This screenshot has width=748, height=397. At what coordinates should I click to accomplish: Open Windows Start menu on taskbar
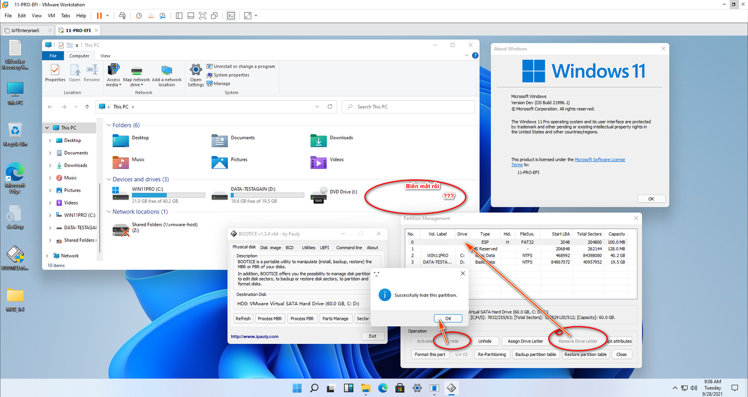point(297,388)
